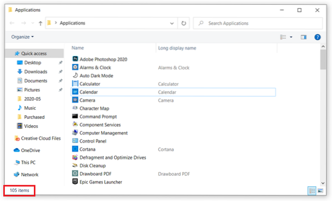Open Desktop in the sidebar
Screen dimensions: 332x201
click(32, 62)
